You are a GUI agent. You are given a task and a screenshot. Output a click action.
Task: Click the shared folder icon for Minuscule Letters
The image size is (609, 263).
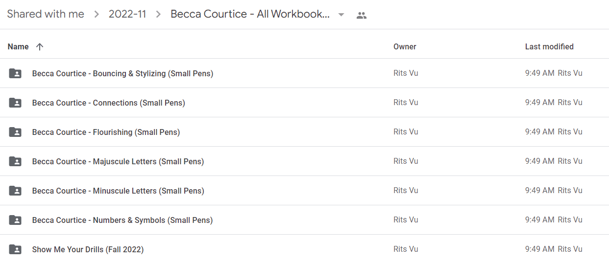(x=15, y=191)
